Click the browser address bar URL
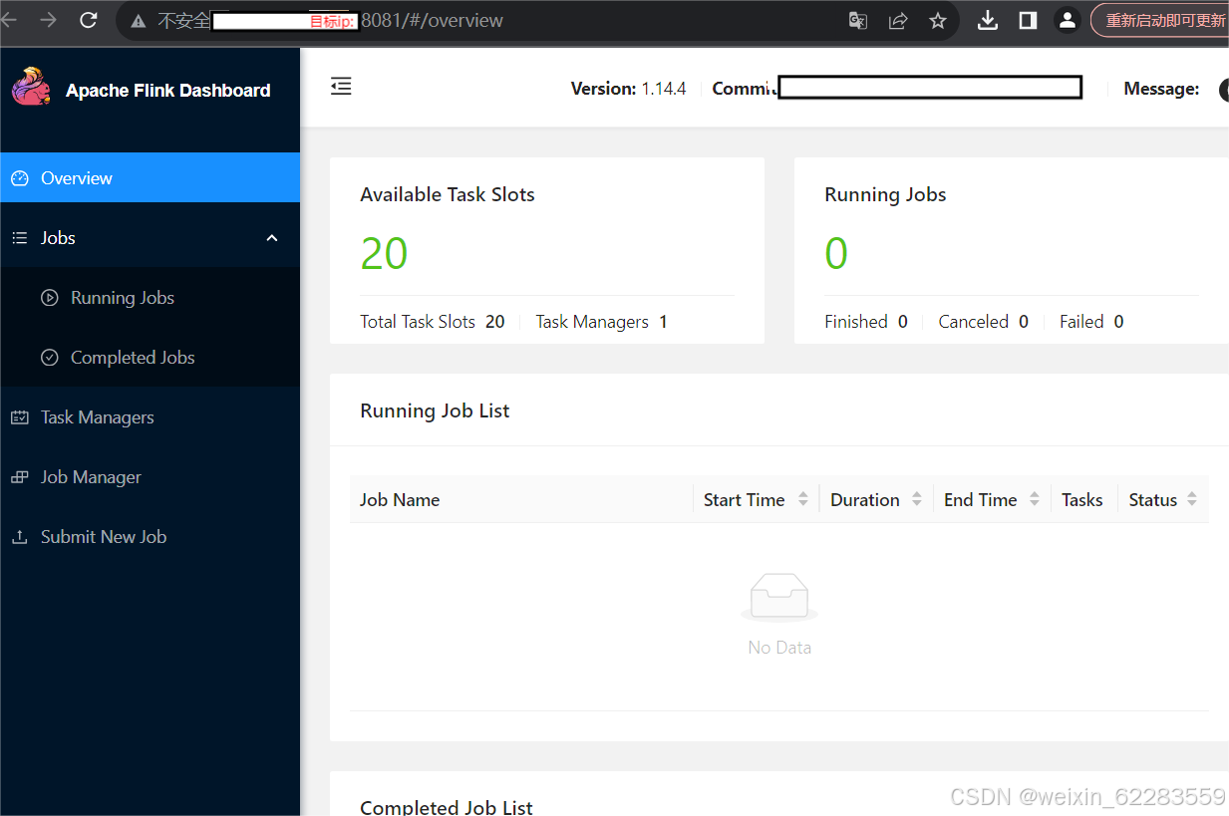1229x816 pixels. point(432,20)
